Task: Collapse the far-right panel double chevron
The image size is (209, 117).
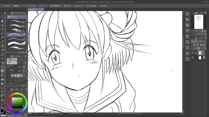Action: click(208, 9)
